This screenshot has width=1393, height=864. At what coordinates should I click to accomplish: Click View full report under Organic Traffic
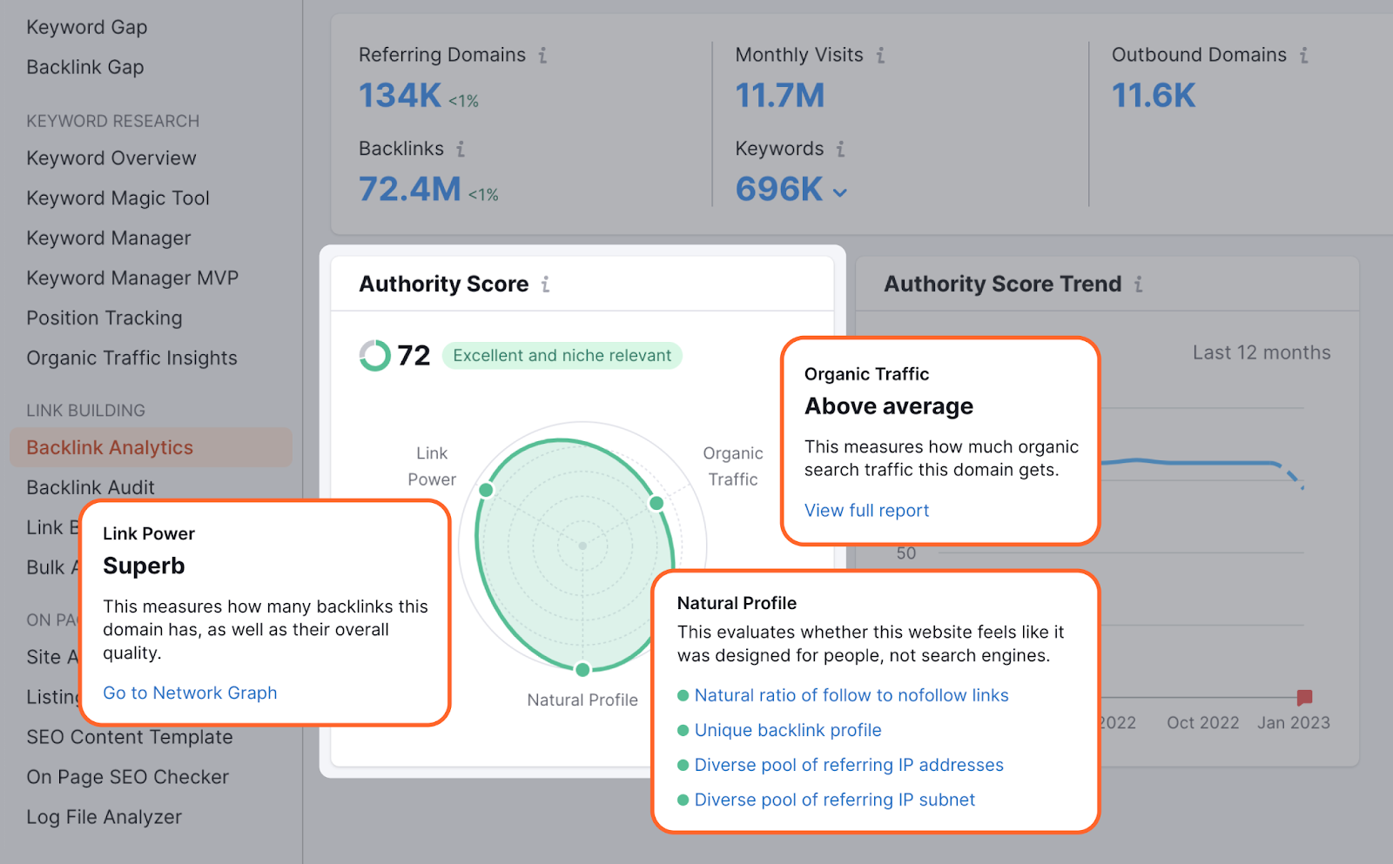(x=865, y=510)
